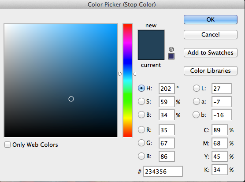
Task: Click Add to Swatches button
Action: 211,52
